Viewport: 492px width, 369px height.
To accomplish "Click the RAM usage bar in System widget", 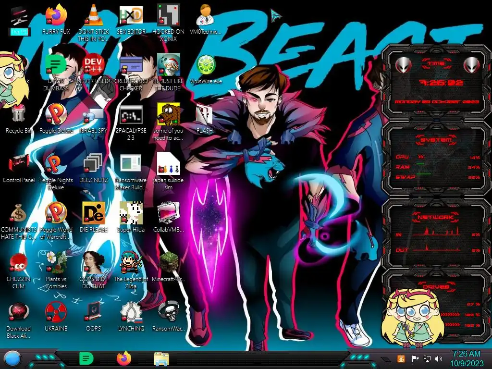I will 421,164.
